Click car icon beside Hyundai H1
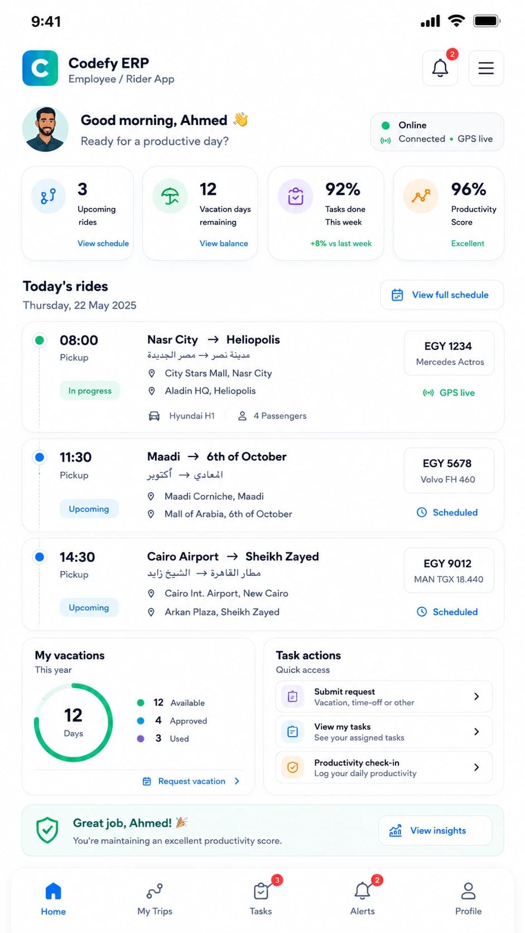The height and width of the screenshot is (933, 525). (x=154, y=416)
